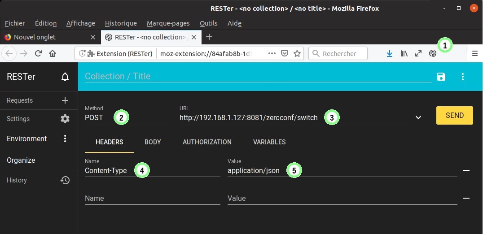
Task: Open Organize in the sidebar
Action: tap(21, 160)
